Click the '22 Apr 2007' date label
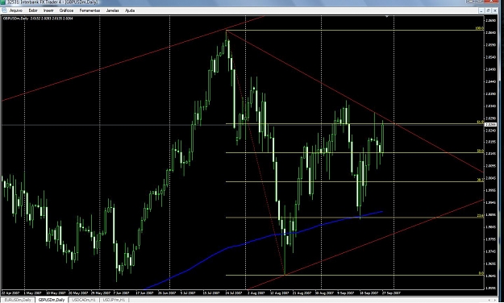 (10, 293)
